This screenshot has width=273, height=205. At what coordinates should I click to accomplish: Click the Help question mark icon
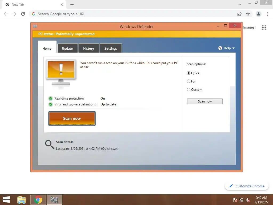point(220,48)
